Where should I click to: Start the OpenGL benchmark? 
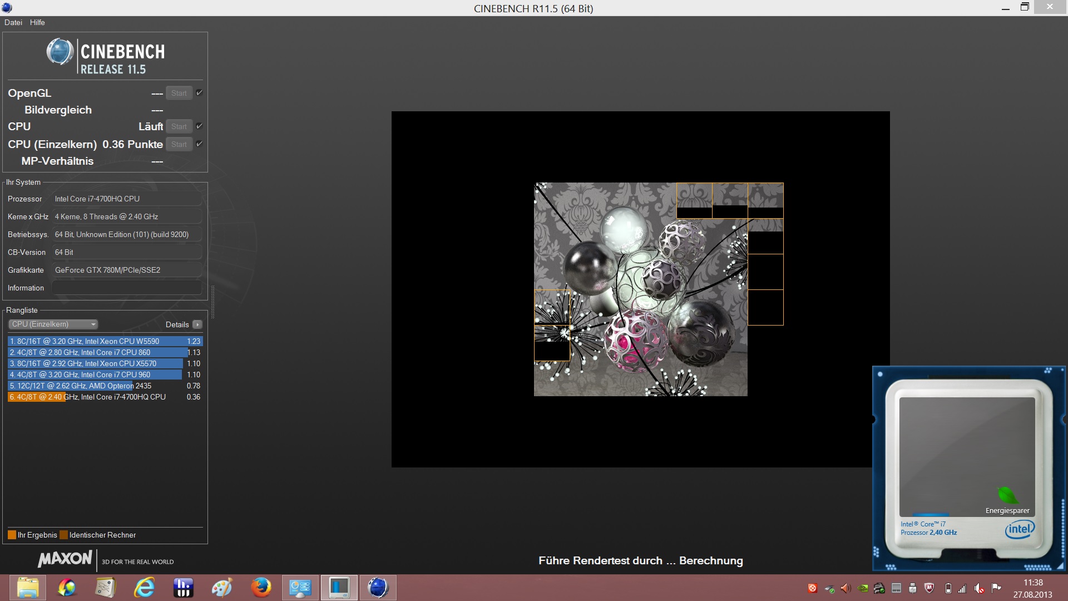click(179, 93)
